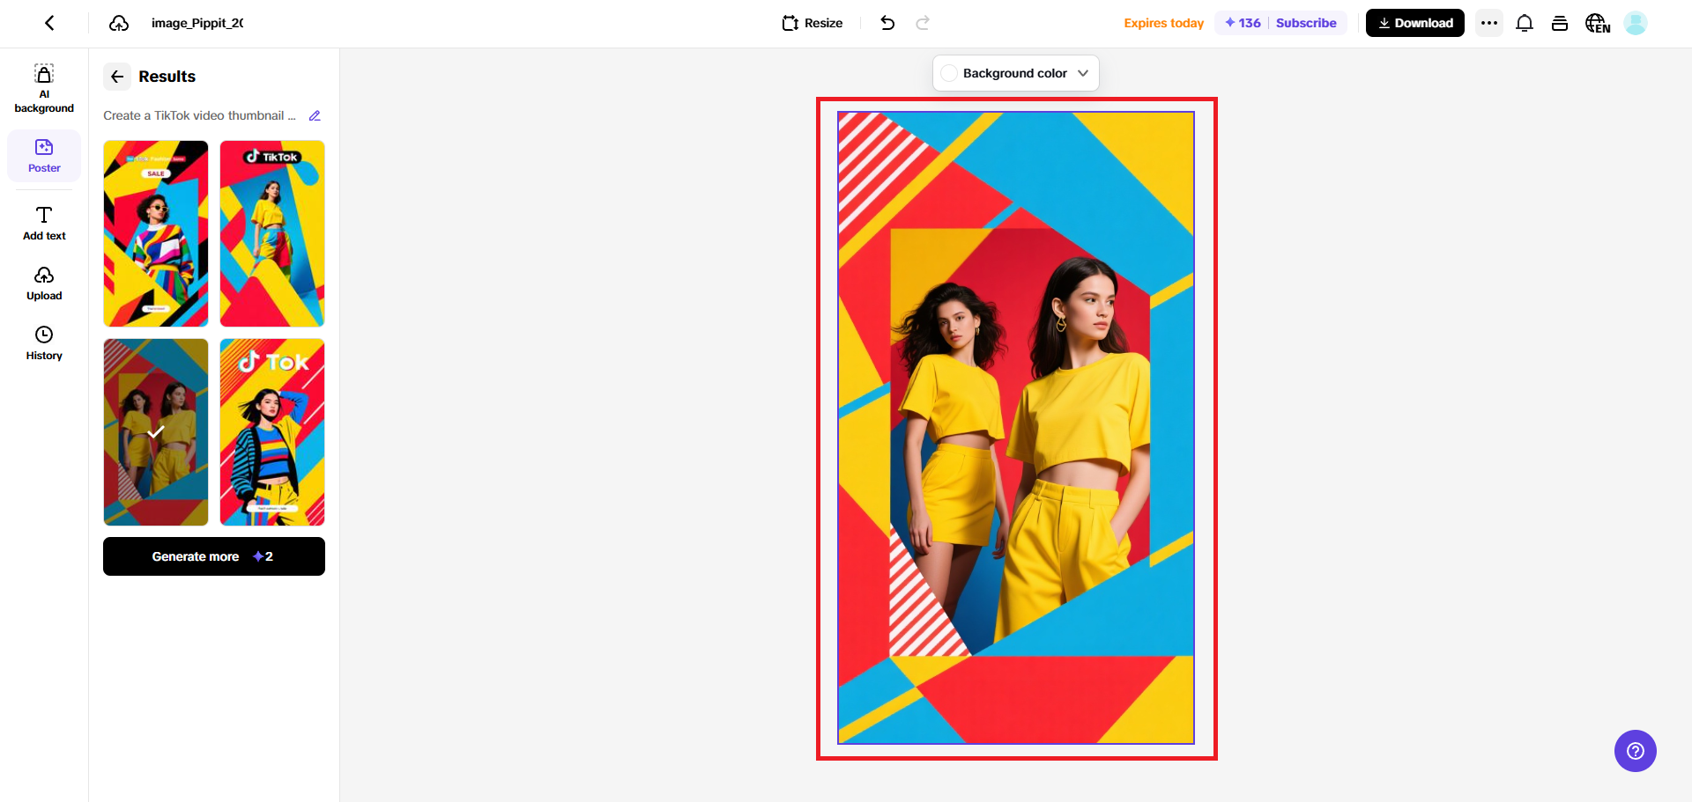1692x802 pixels.
Task: Open the Upload panel
Action: [43, 283]
